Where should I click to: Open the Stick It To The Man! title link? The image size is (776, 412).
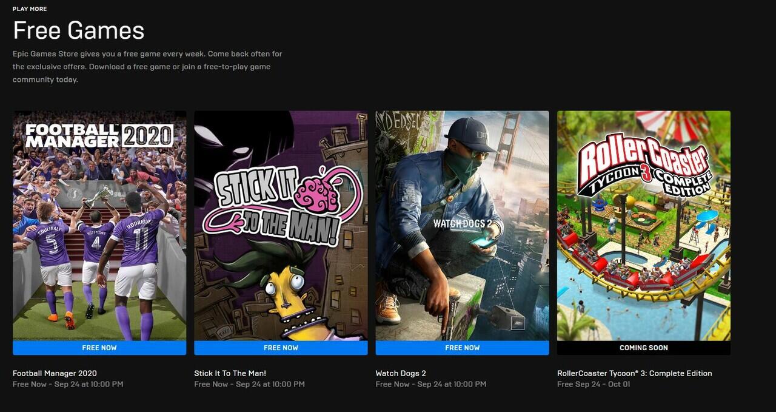point(230,373)
